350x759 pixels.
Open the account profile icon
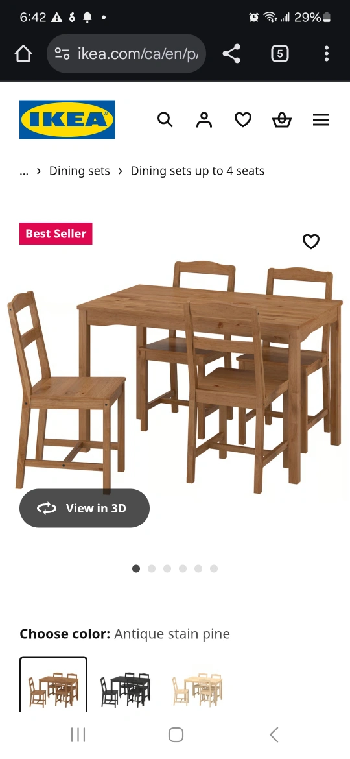[204, 119]
